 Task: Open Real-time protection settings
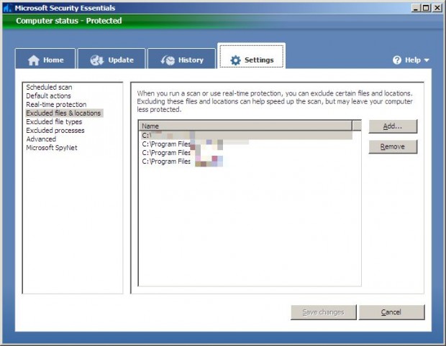point(56,105)
